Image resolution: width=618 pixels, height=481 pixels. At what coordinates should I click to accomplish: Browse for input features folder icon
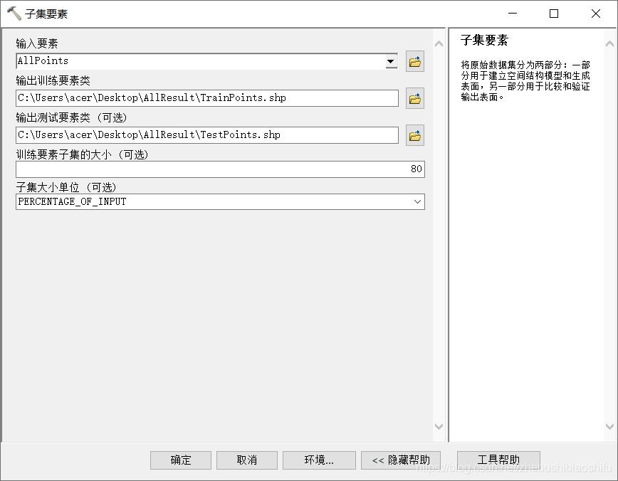click(415, 61)
